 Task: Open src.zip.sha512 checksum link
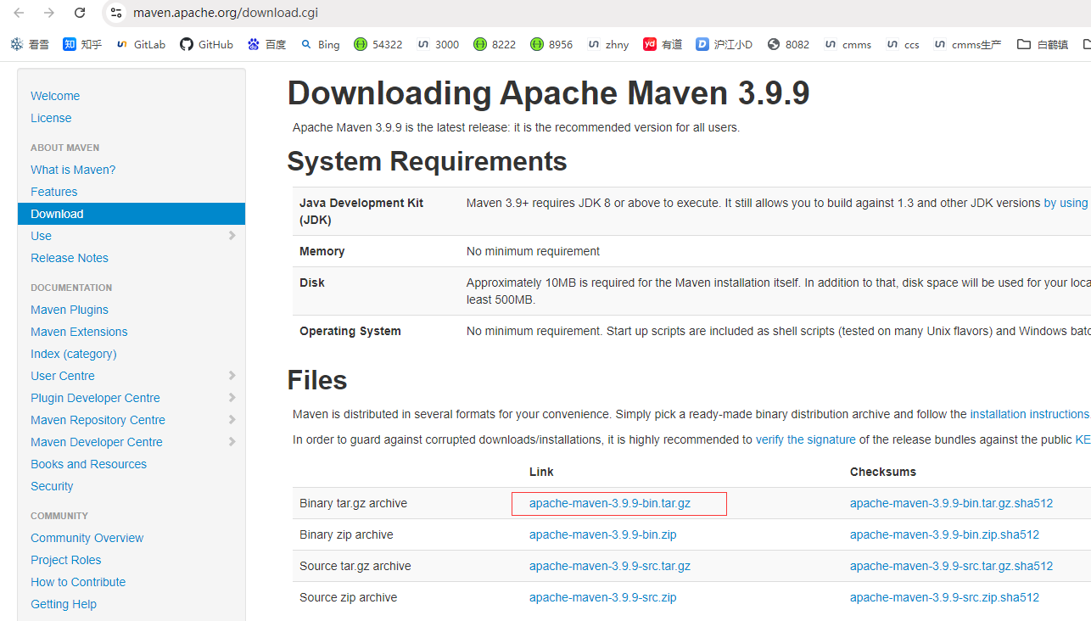pos(944,597)
